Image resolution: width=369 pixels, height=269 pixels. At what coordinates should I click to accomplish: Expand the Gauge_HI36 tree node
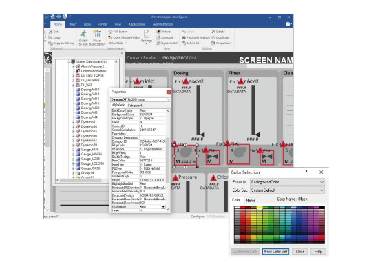(x=73, y=150)
